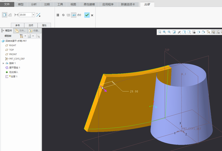Open the datum display filters icon
Viewport: 222px width, 151px height.
[x=208, y=32]
